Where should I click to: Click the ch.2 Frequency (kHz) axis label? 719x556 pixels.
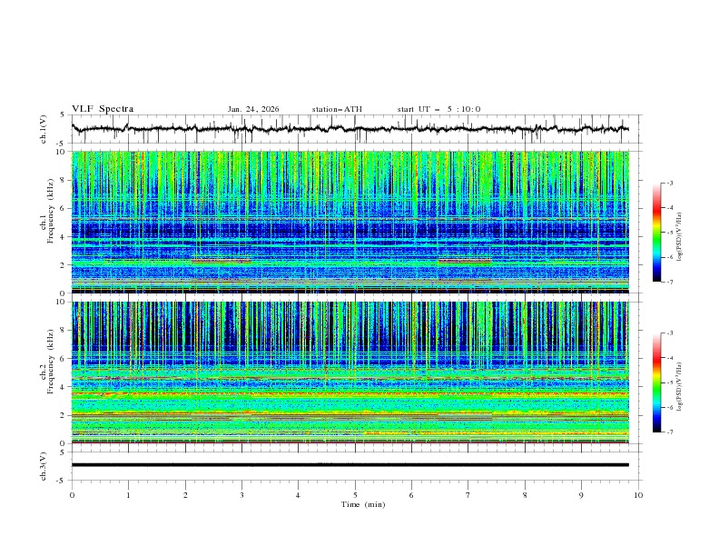tap(50, 362)
